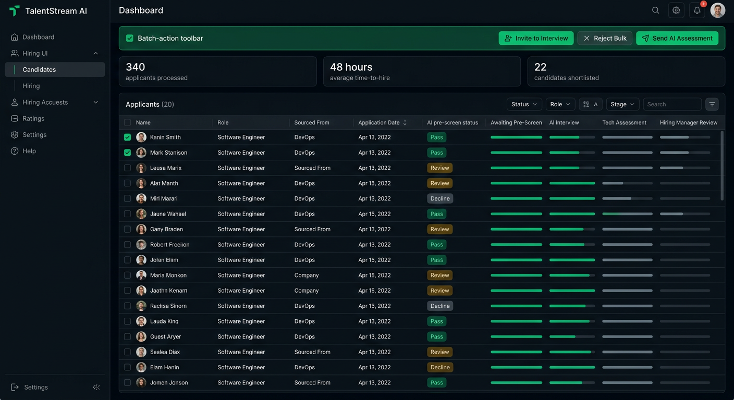Click Send AI Assessment button

coord(677,38)
